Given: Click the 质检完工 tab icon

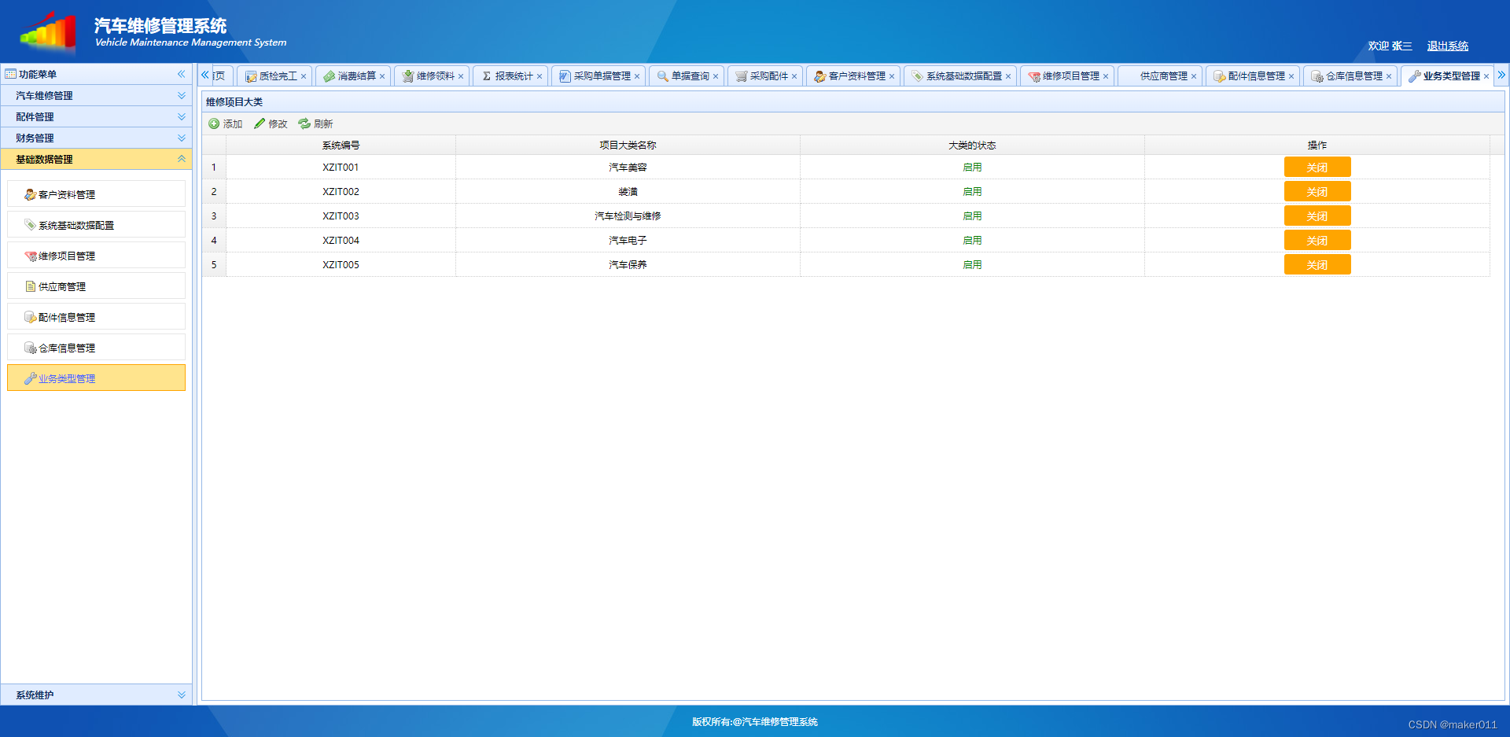Looking at the screenshot, I should click(x=251, y=76).
